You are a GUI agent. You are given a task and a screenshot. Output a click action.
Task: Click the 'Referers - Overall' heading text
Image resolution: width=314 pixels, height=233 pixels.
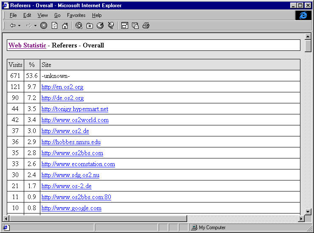pos(78,45)
